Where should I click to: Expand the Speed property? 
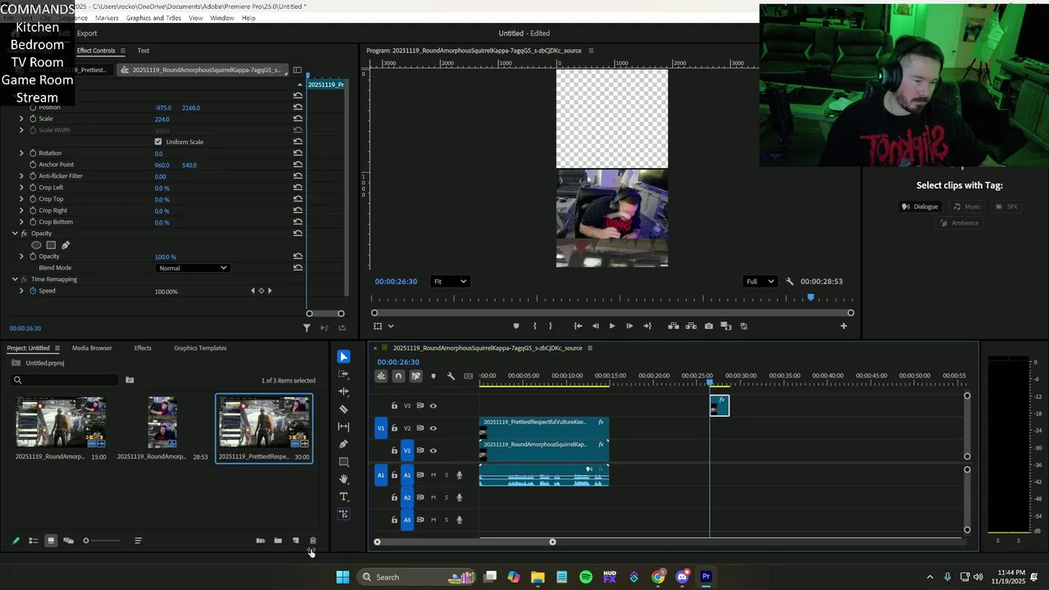(x=22, y=291)
